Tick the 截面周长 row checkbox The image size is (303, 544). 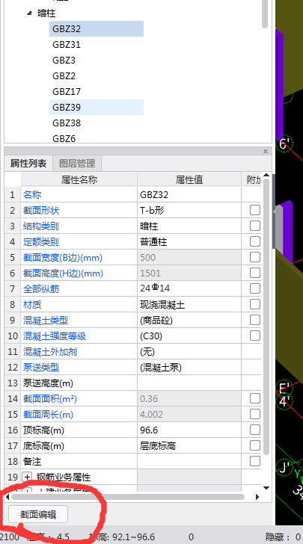point(255,414)
